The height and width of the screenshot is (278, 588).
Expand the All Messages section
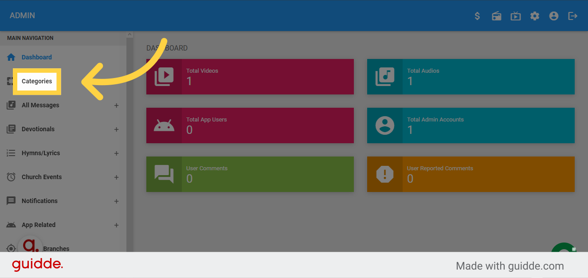[x=116, y=106]
